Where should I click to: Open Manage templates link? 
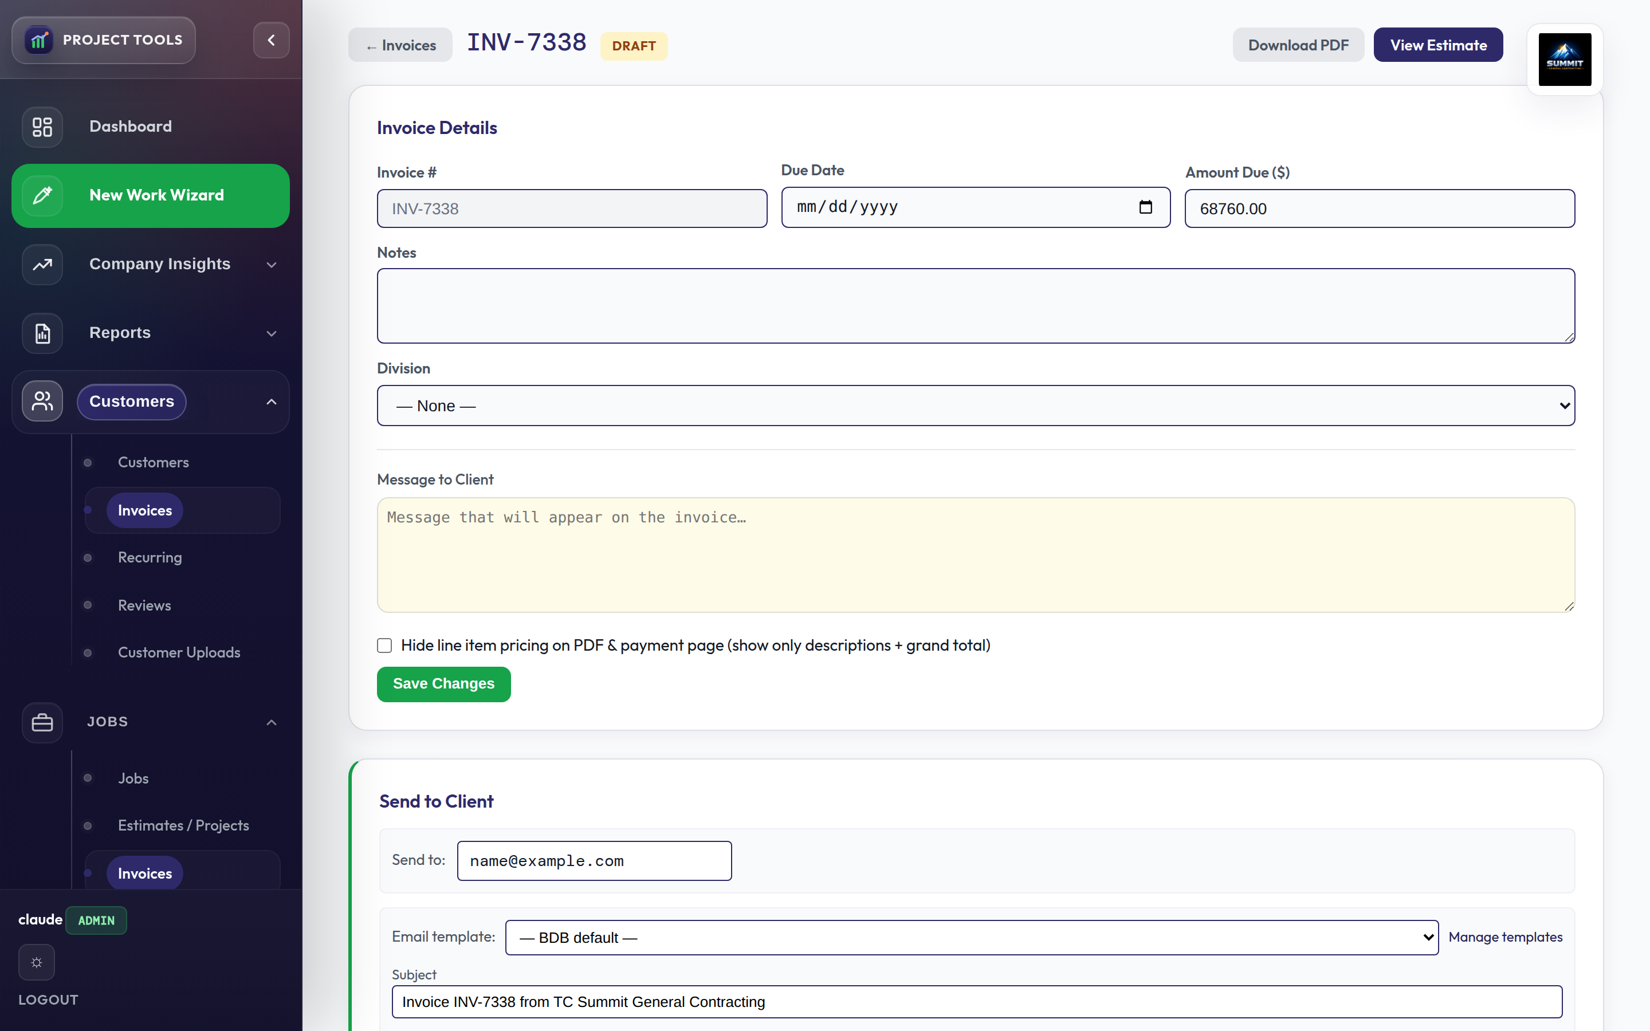coord(1506,938)
